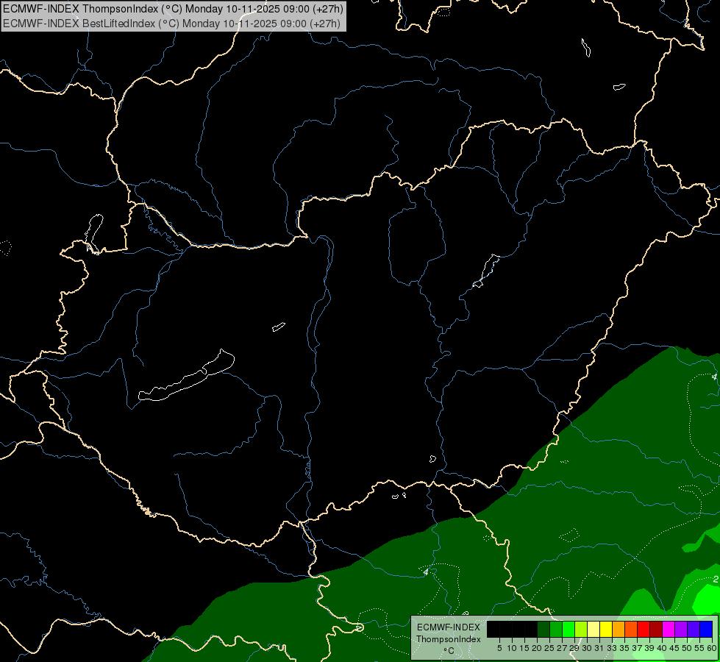Click the ECMWF-INDEX ThompsonIndex title line

(173, 9)
